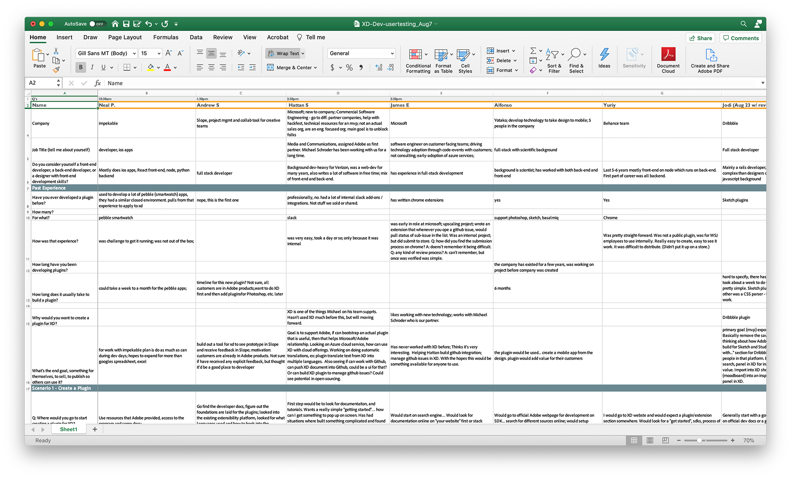Select the Format Painter brush

[56, 70]
